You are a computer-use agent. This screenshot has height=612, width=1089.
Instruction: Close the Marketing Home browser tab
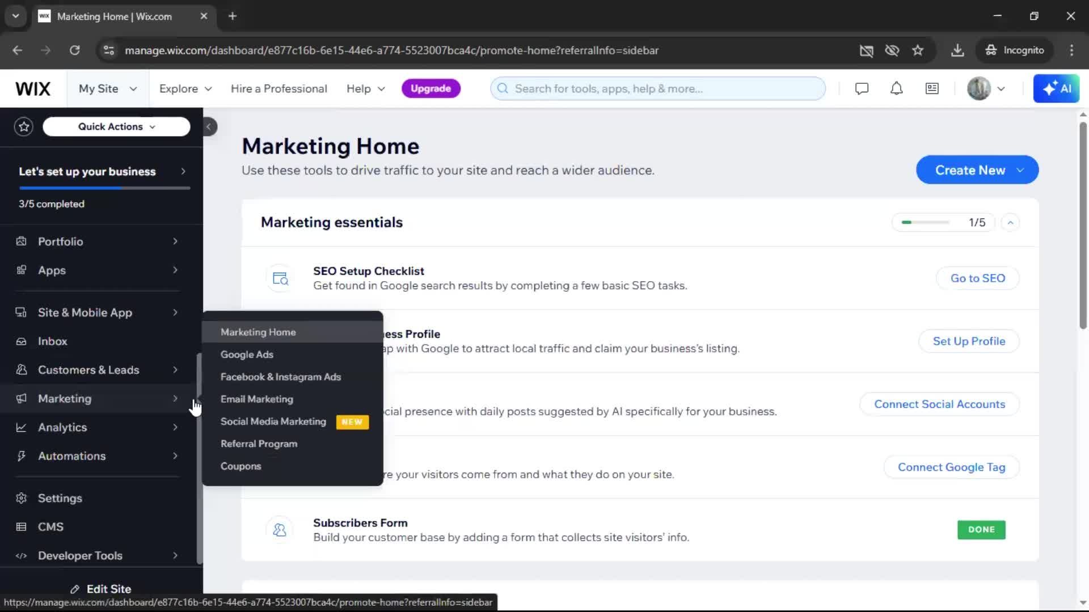pos(204,16)
